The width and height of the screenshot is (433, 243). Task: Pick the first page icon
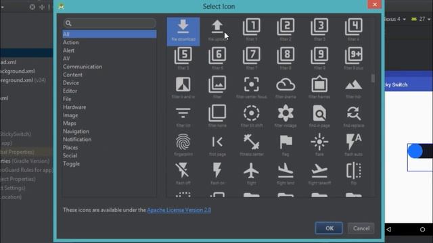pyautogui.click(x=217, y=142)
